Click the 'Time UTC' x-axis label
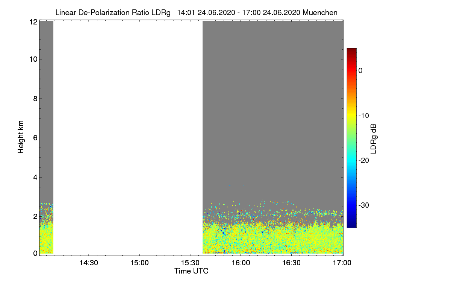 [191, 271]
